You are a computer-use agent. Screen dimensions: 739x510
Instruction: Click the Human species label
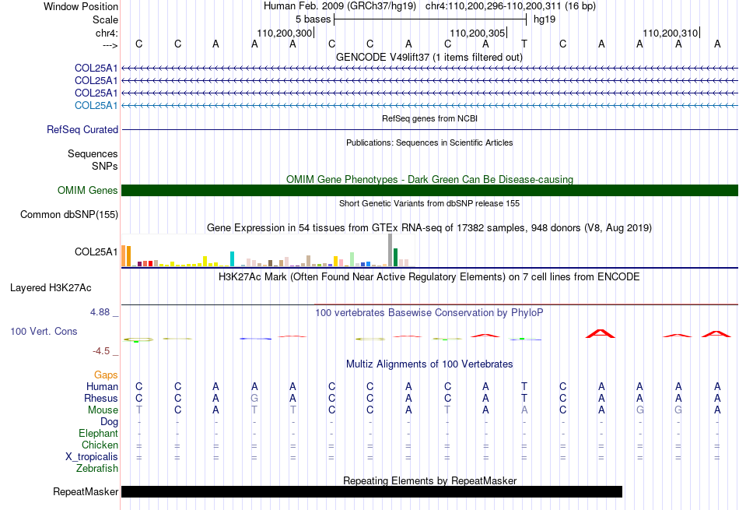click(x=102, y=386)
